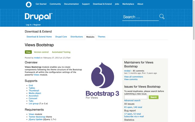The width and height of the screenshot is (195, 122).
Task: Click the Issues for Views Bootstrap heading
Action: pos(142,87)
